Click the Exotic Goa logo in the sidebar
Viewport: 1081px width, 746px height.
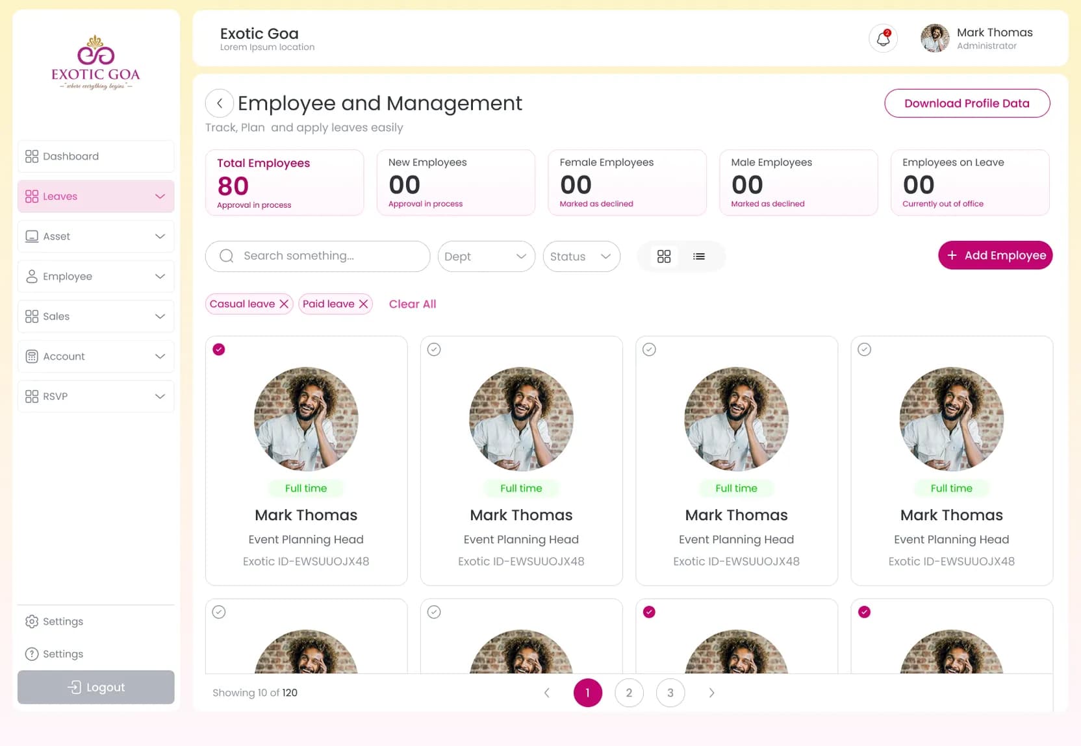pos(95,62)
